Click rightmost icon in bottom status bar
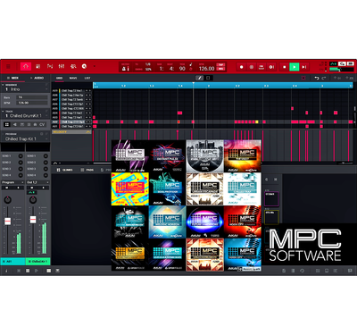 coord(350,271)
